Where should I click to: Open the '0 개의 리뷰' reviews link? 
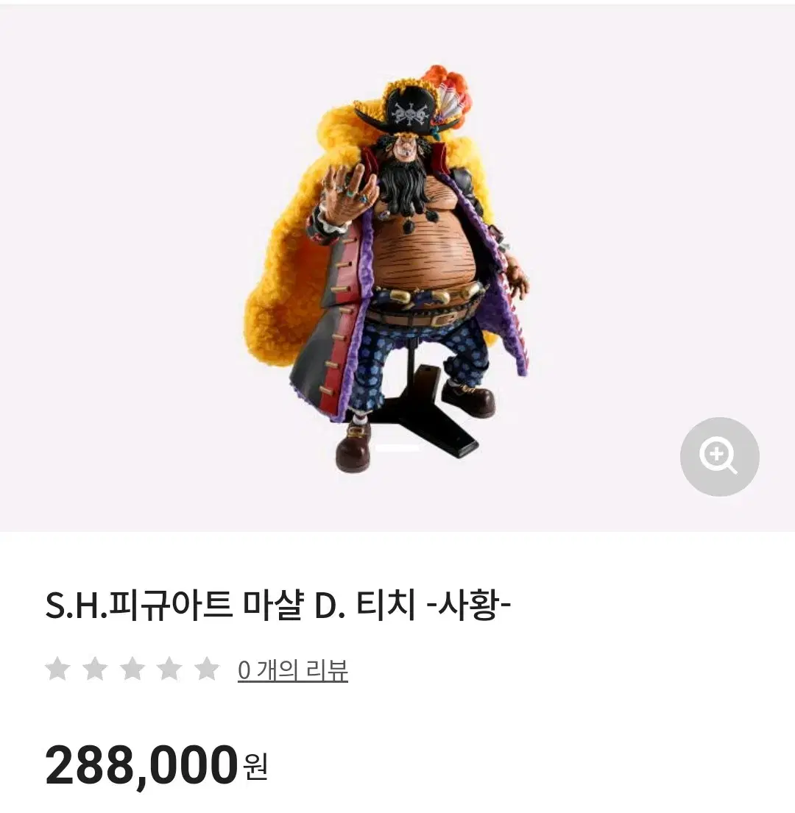coord(293,670)
